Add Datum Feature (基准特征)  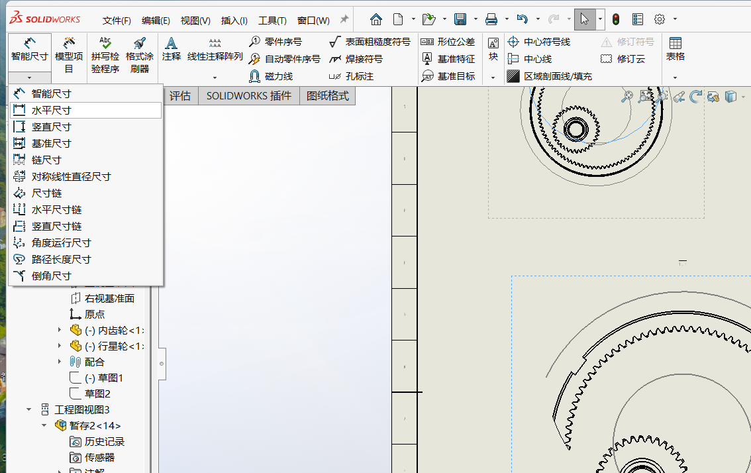(x=448, y=59)
